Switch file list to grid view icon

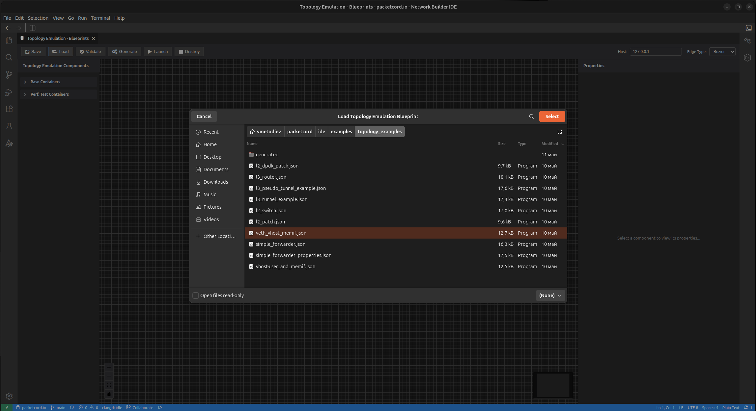point(560,132)
